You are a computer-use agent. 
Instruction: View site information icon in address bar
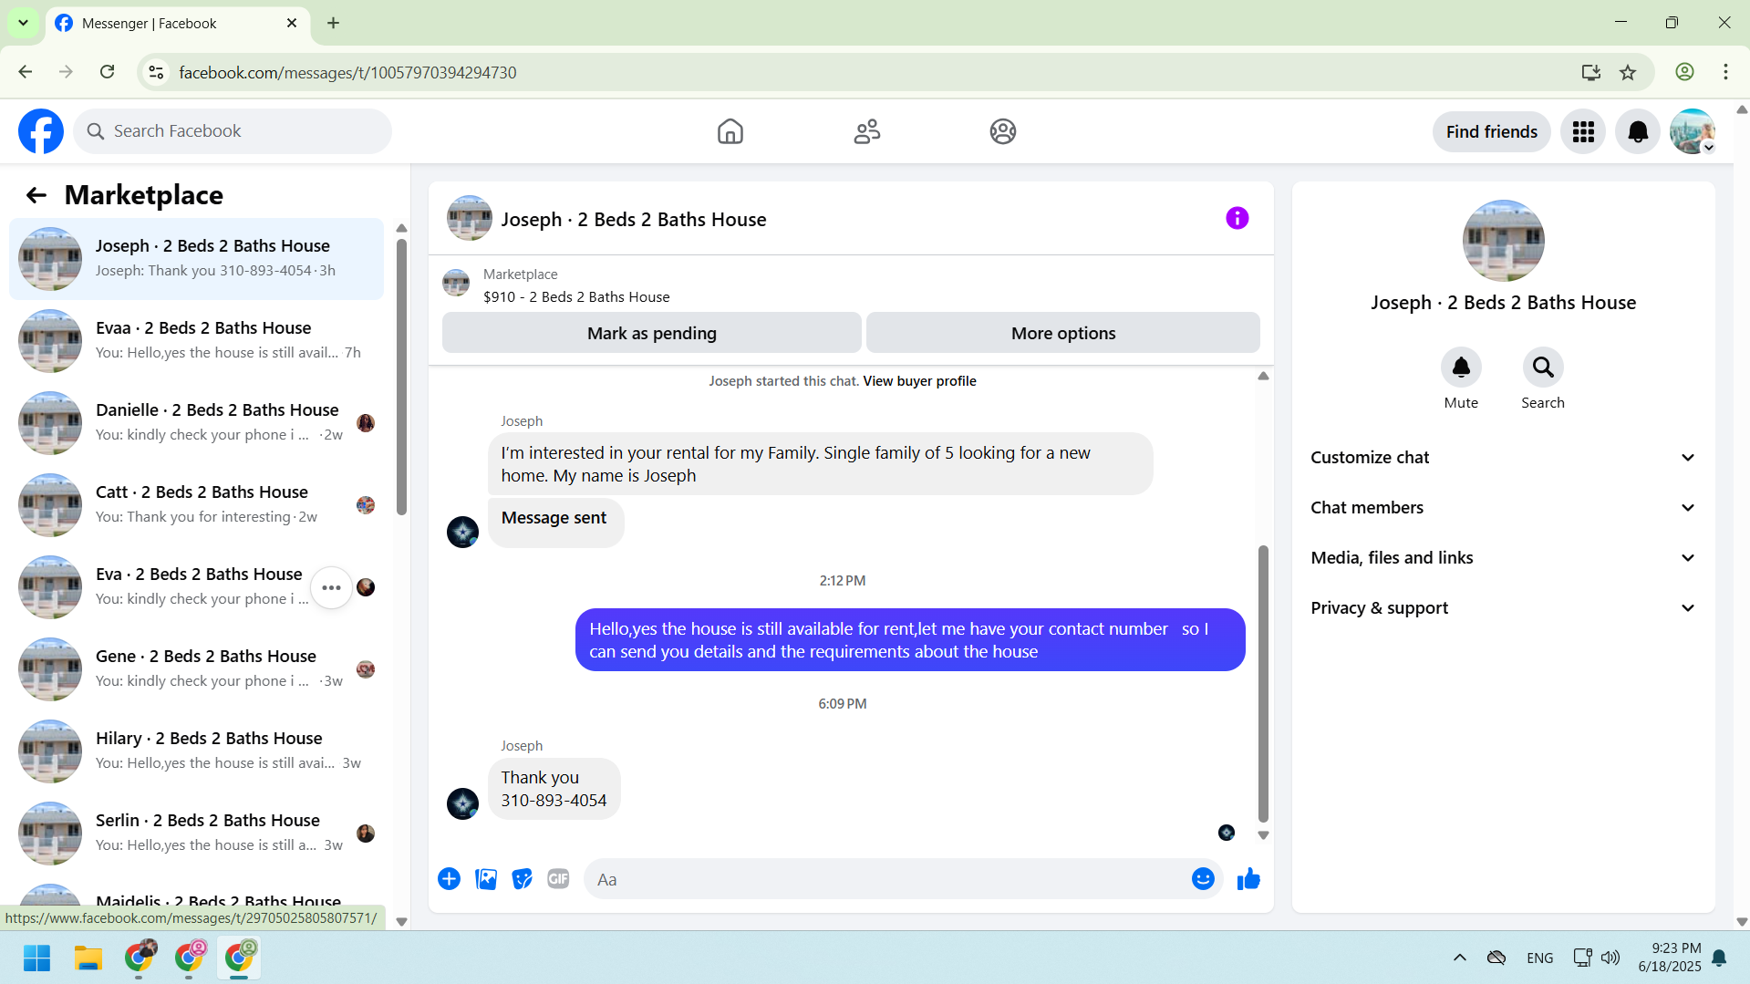click(x=156, y=72)
